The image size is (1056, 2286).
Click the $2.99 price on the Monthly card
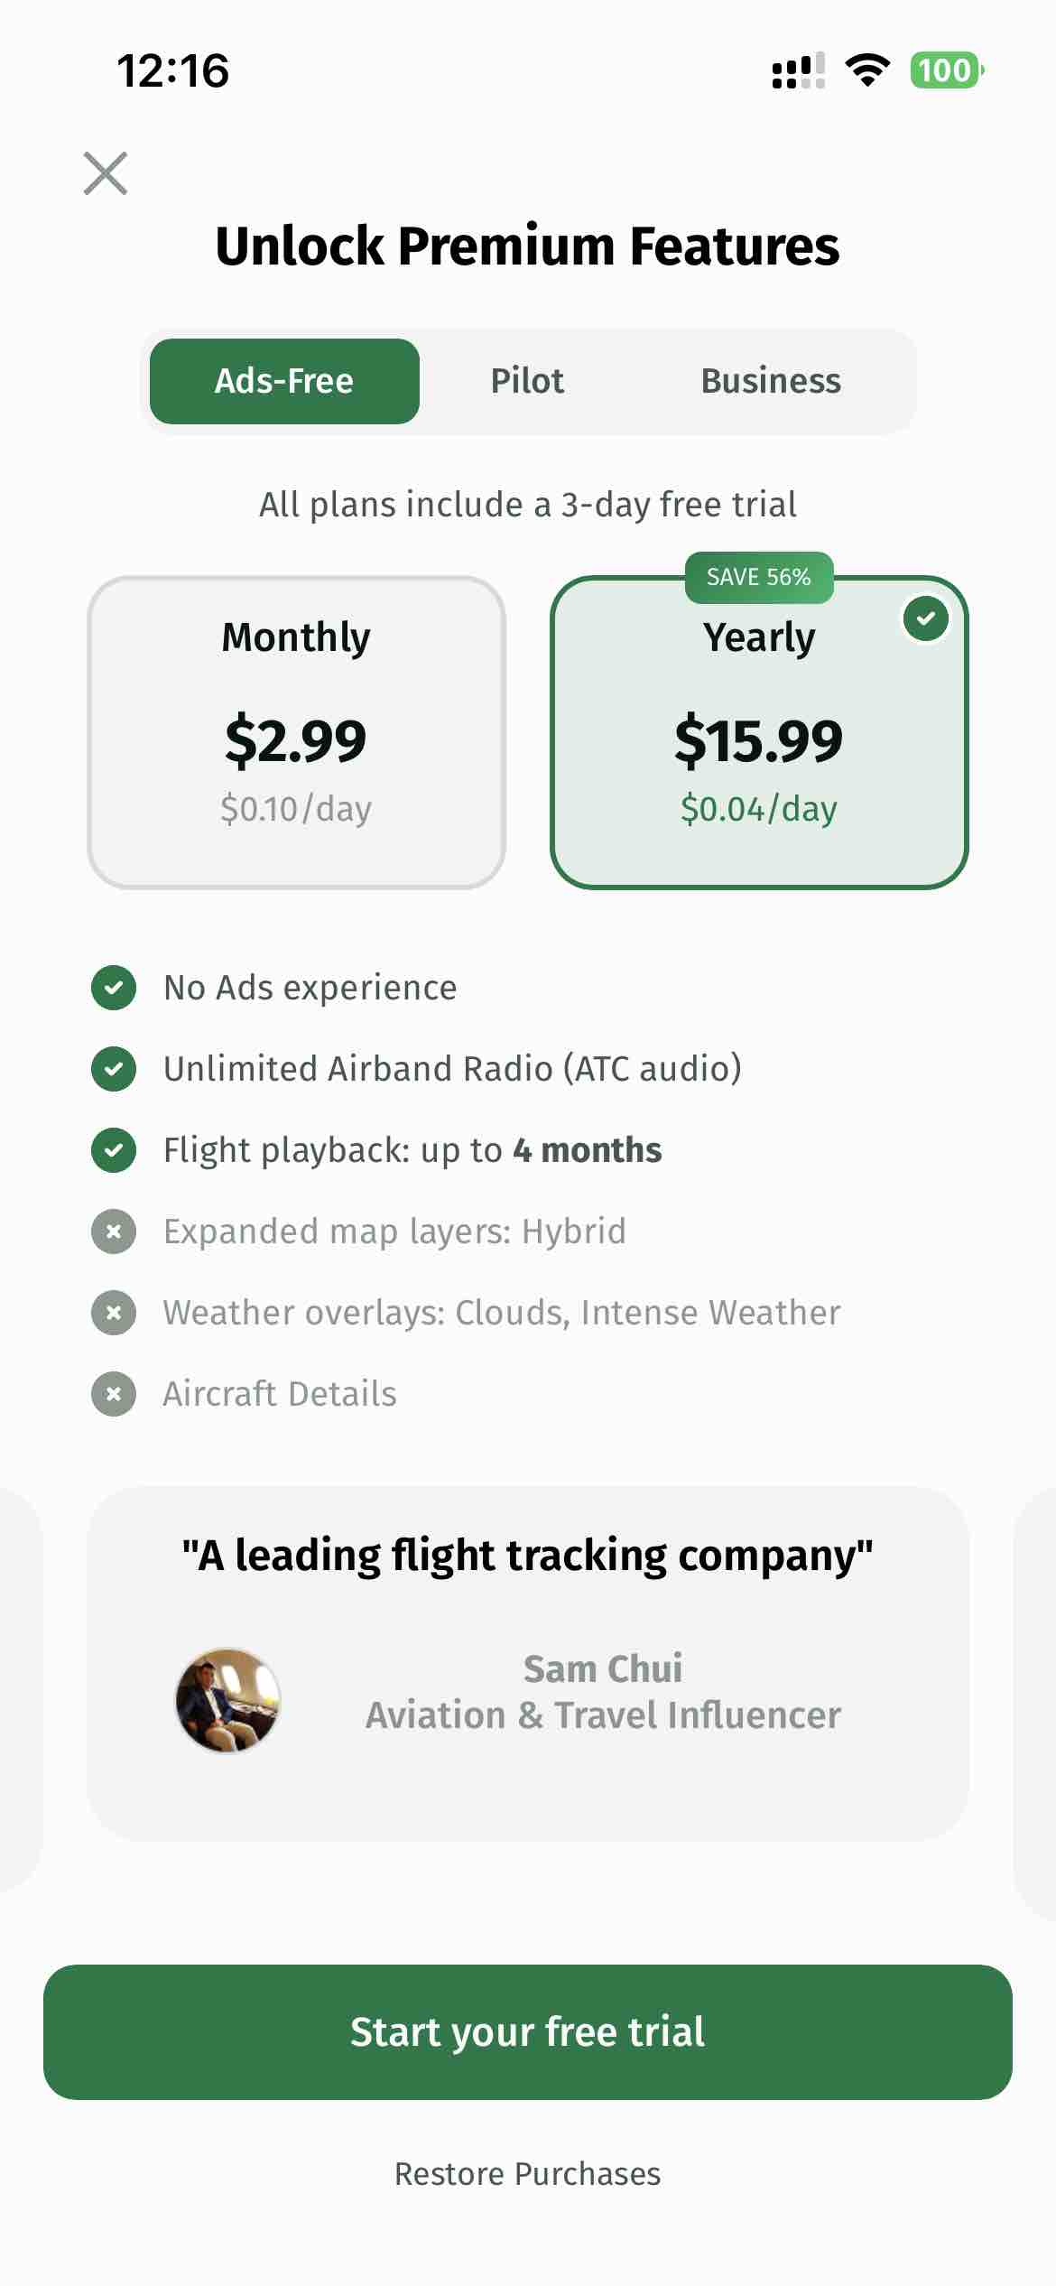(295, 740)
